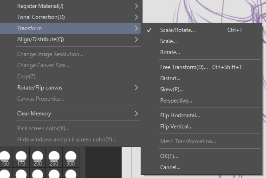The height and width of the screenshot is (178, 266).
Task: Toggle the checkmark beside Scale/Rotate
Action: coord(149,30)
